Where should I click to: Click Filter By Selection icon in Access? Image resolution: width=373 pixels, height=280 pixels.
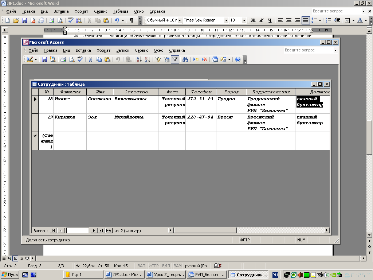point(158,59)
